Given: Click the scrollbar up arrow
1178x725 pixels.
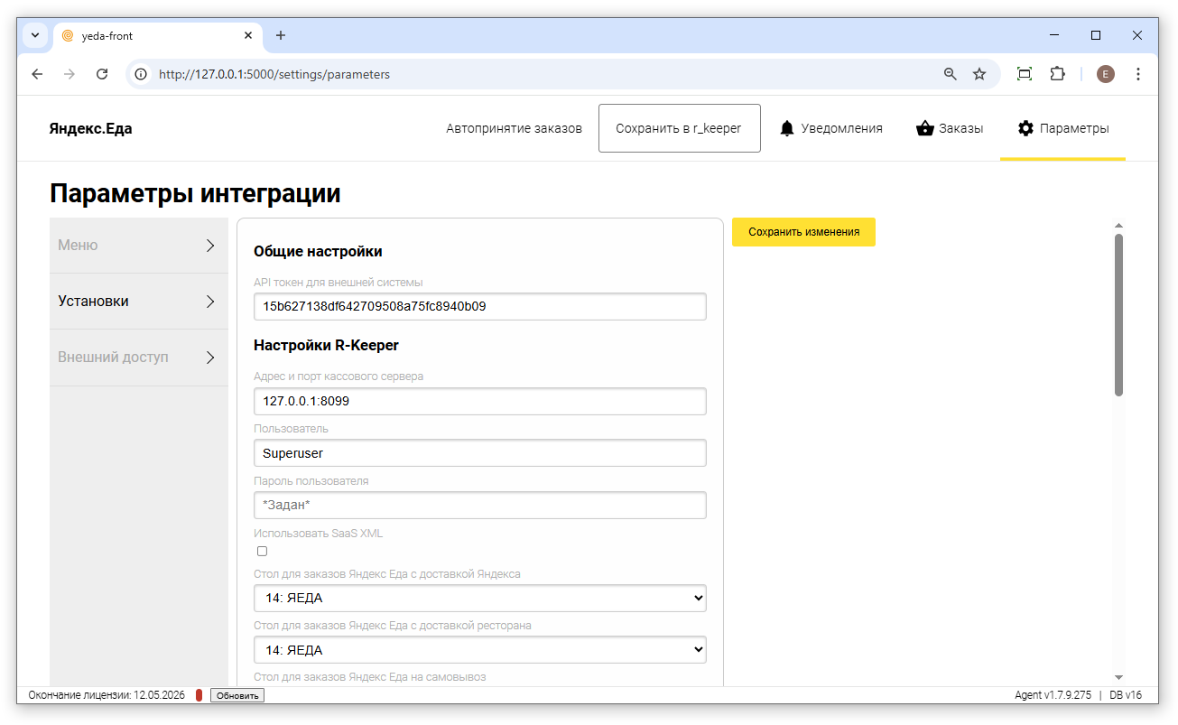Looking at the screenshot, I should [1119, 225].
